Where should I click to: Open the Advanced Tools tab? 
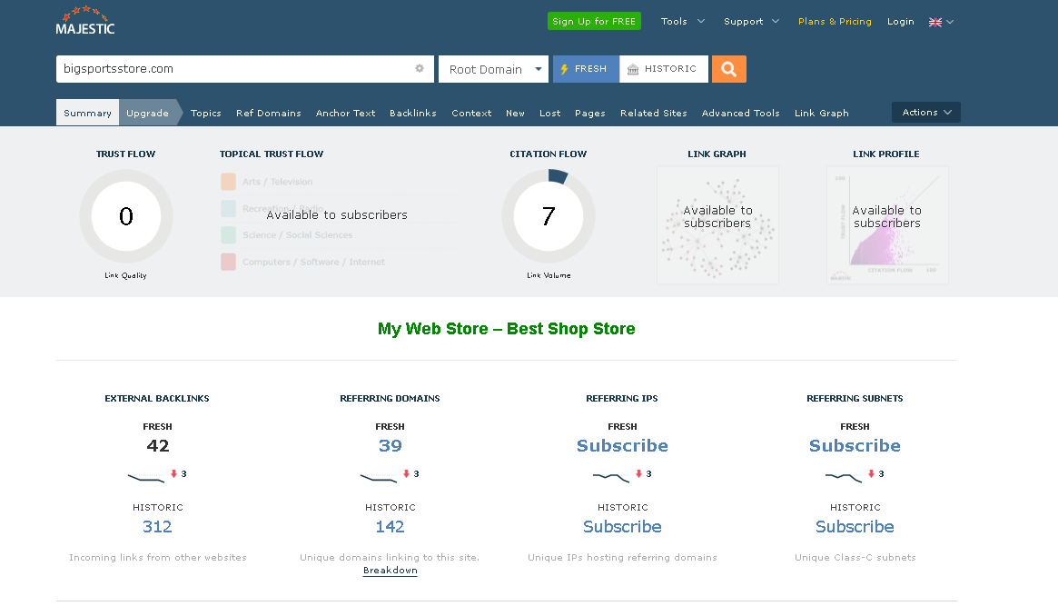741,113
